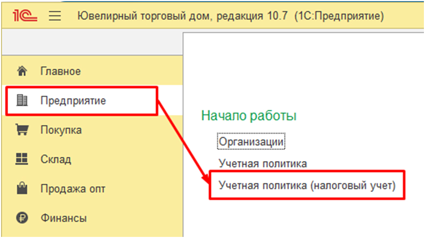
Task: Click the grid icon for Склад
Action: pyautogui.click(x=22, y=158)
